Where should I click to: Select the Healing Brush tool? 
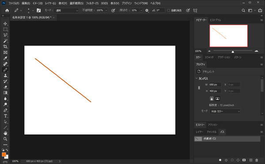(x=5, y=64)
